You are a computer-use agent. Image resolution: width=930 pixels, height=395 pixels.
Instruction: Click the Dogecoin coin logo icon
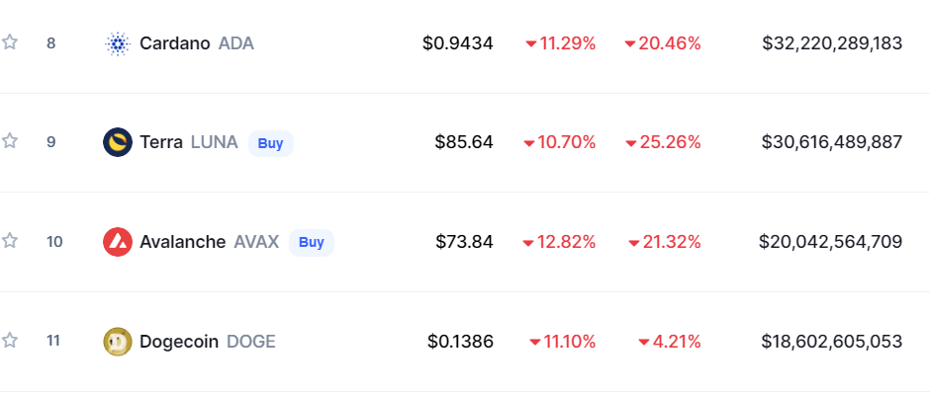coord(118,342)
